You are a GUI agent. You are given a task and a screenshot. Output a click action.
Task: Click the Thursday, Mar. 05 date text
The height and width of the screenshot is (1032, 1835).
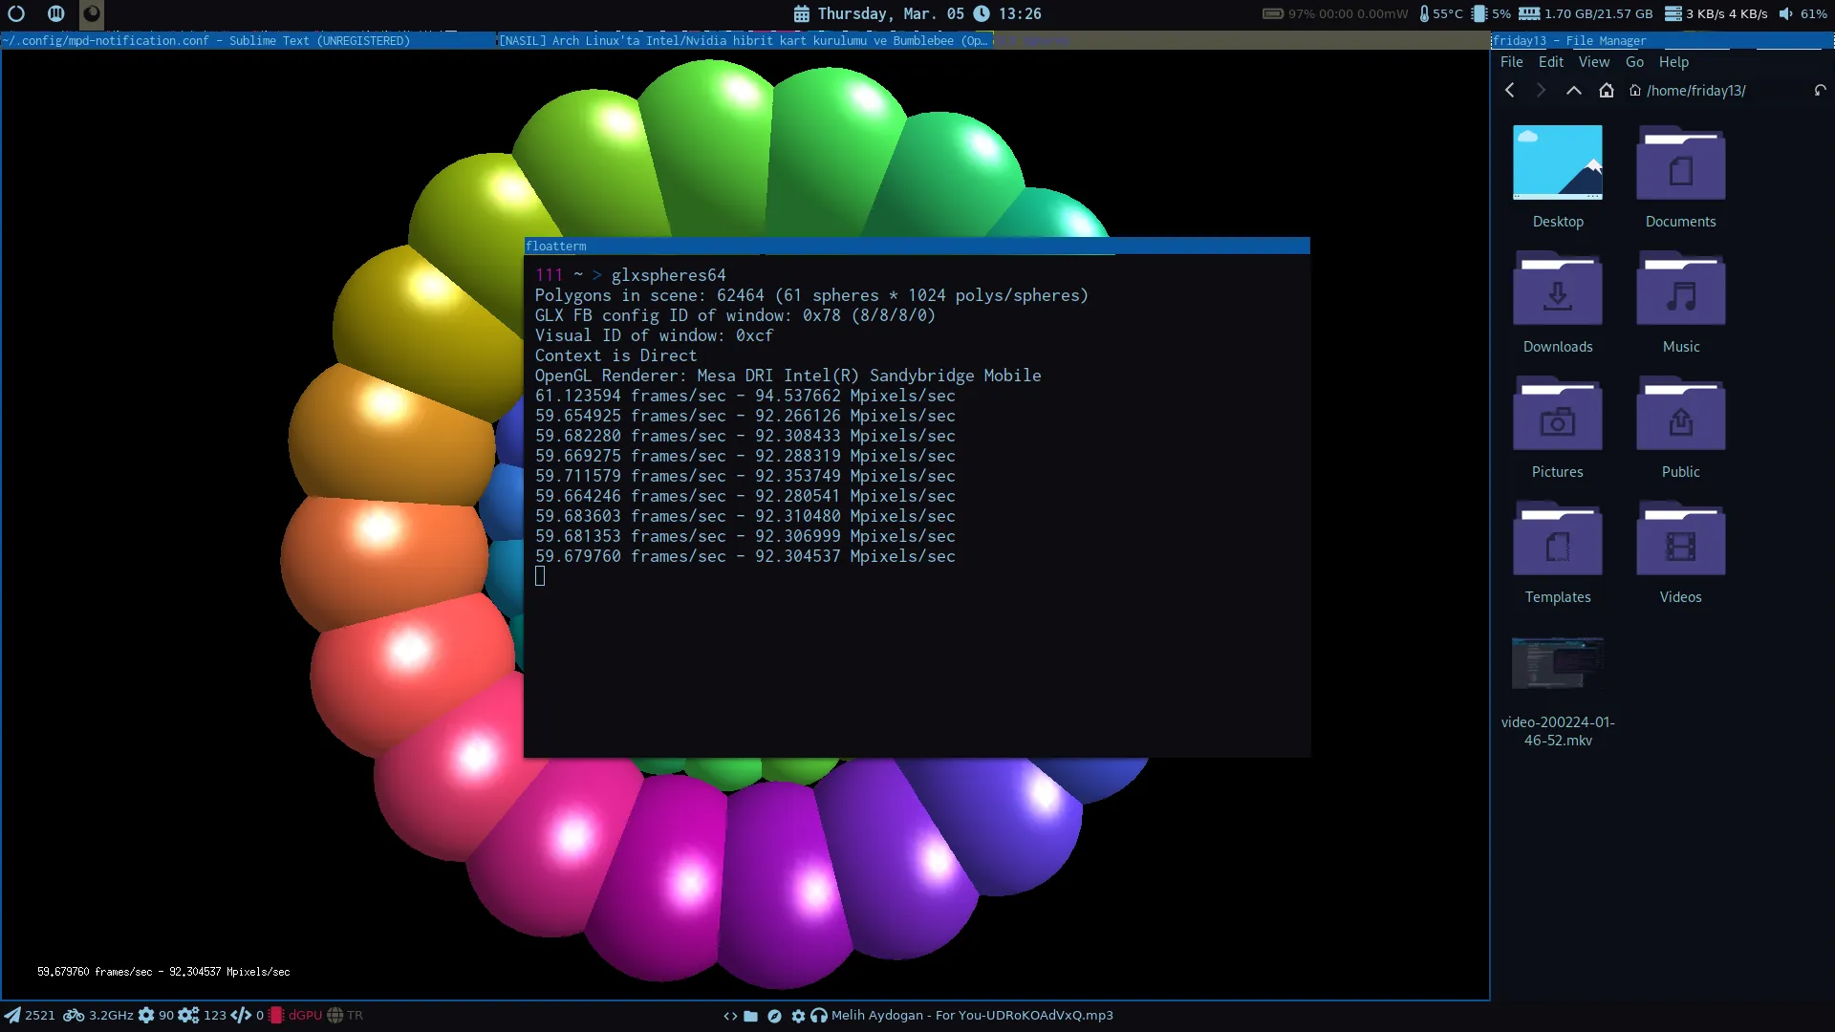click(x=891, y=13)
